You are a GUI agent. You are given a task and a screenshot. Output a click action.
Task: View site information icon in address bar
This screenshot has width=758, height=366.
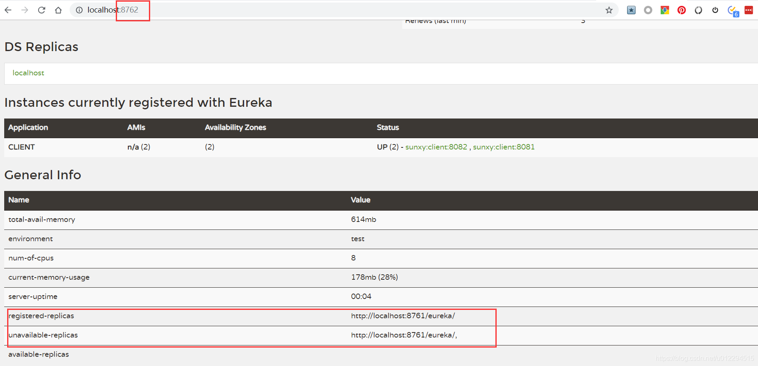(x=79, y=10)
